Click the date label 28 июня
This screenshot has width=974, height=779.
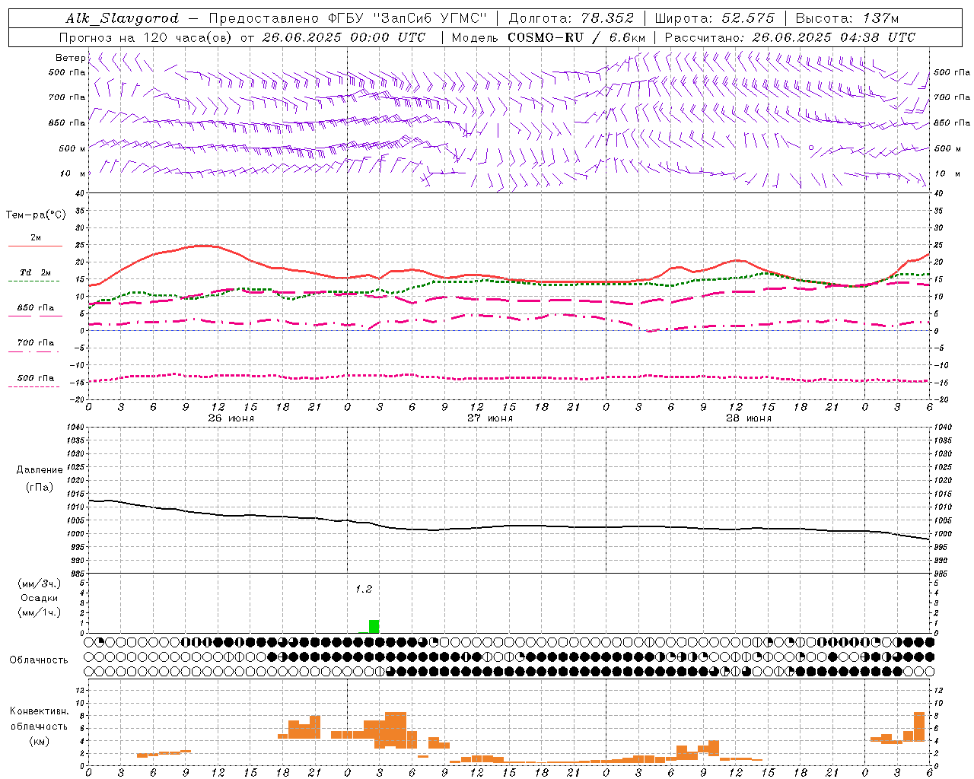pos(749,418)
